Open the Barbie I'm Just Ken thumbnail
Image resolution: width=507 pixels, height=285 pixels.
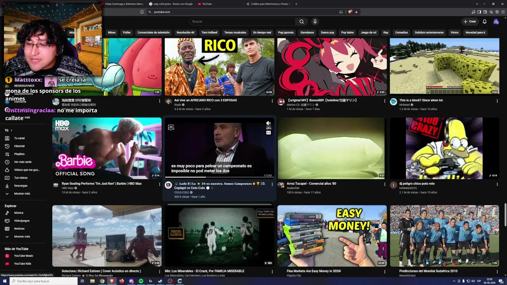(107, 148)
